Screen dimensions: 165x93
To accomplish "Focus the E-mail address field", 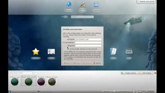I will click(x=88, y=42).
